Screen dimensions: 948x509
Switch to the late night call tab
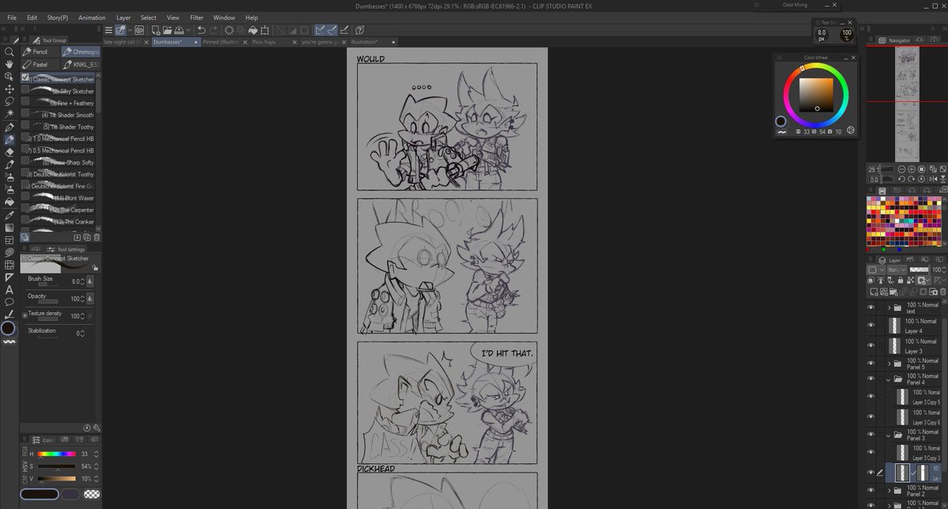coord(123,41)
